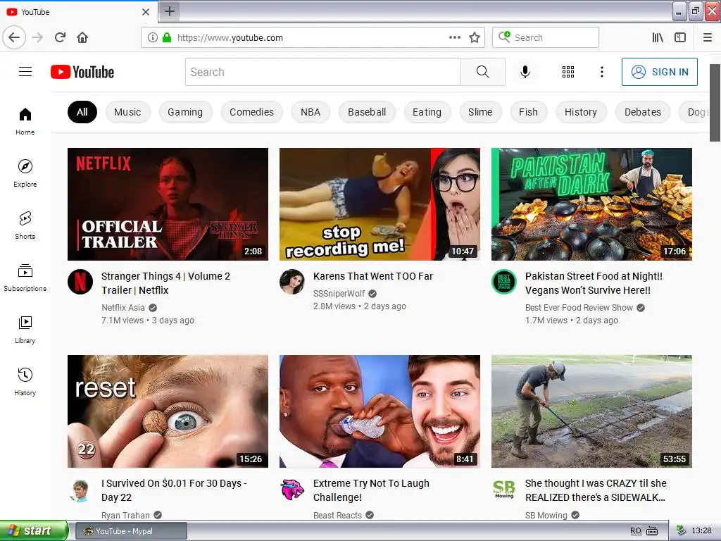
Task: Play the Netflix Official Trailer thumbnail
Action: (x=168, y=204)
